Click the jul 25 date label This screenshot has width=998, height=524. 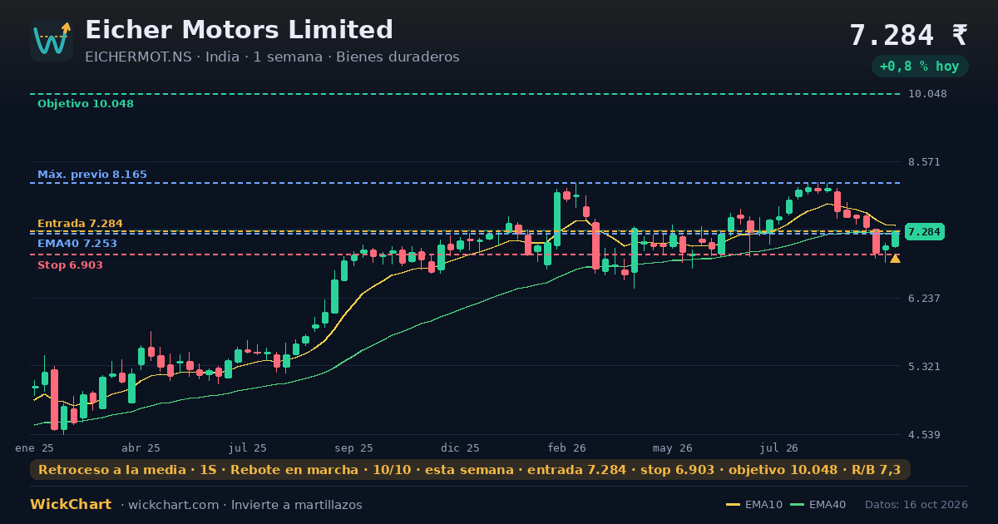click(248, 447)
